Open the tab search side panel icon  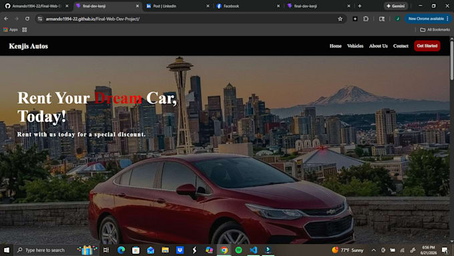pos(382,19)
